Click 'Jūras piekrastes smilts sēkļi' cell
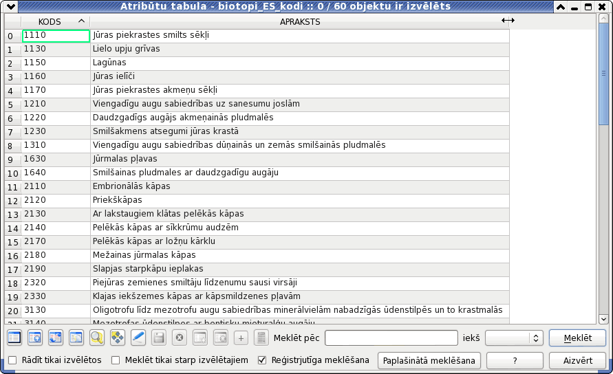The image size is (613, 374). 299,36
